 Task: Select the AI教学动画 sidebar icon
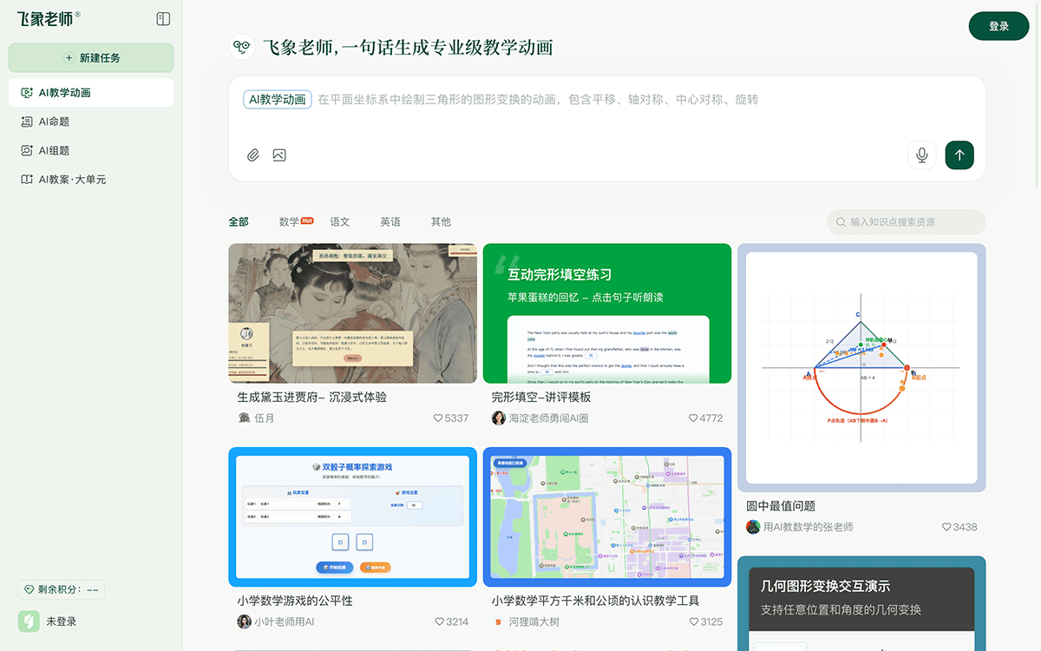click(x=29, y=92)
